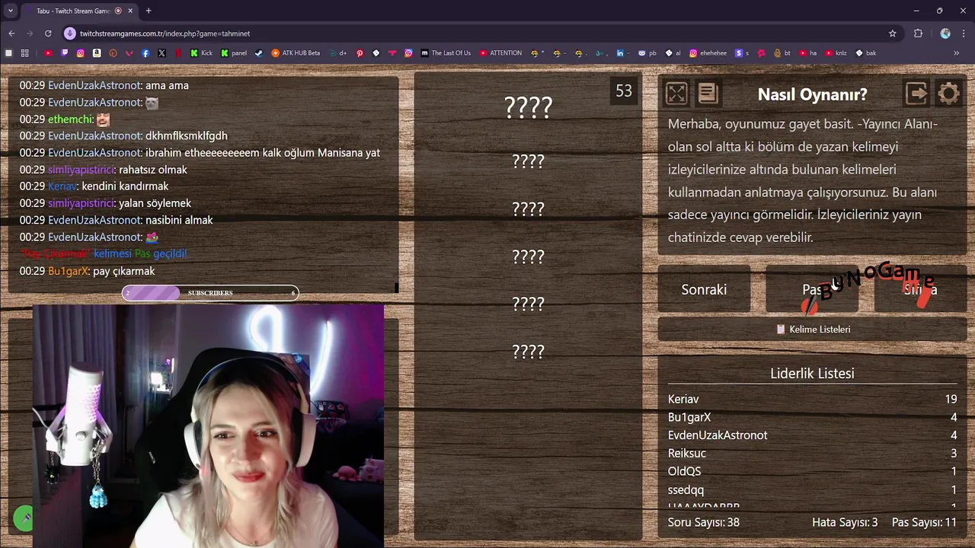Click the 53 countdown timer
This screenshot has width=975, height=548.
pos(624,91)
